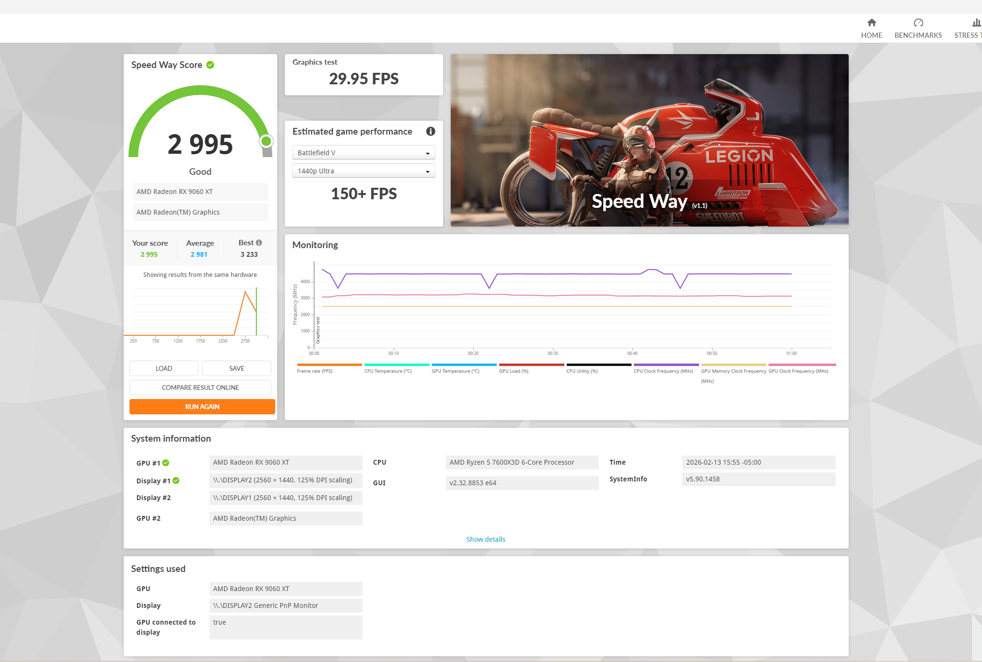Click the AMD Ryzen 5 7600X3D CPU value

pyautogui.click(x=522, y=462)
